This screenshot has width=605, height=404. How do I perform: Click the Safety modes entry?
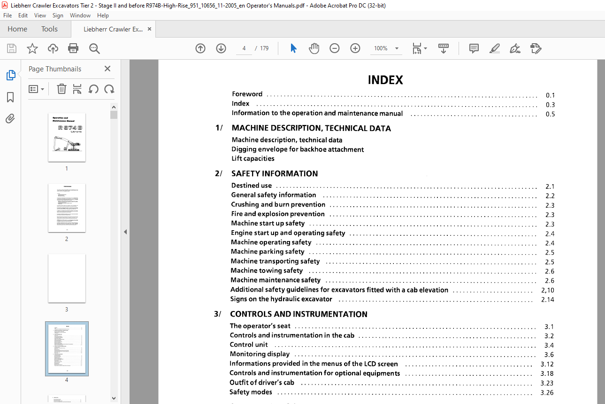coord(251,392)
